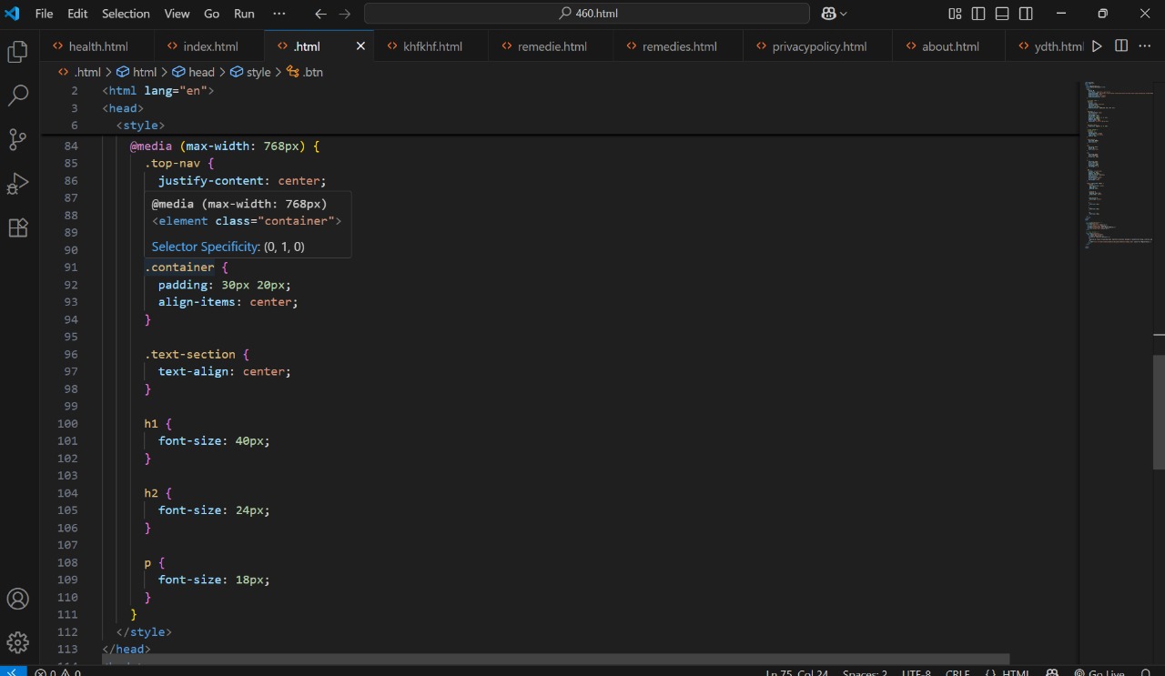
Task: Switch to the remedie.html tab
Action: coord(552,46)
